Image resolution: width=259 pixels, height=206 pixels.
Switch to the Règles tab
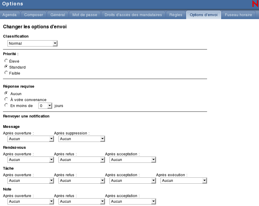coord(176,15)
